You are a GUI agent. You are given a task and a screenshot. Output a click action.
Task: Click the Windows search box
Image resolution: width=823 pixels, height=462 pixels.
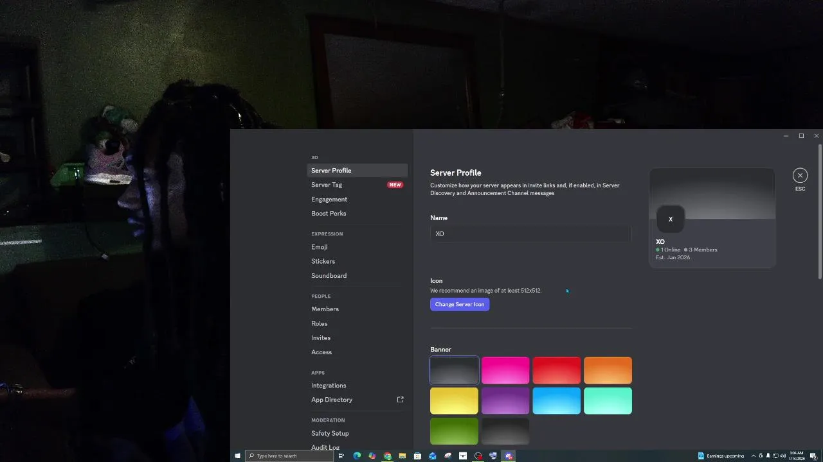[x=289, y=456]
